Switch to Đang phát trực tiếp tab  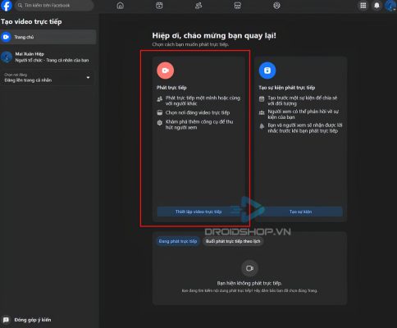click(178, 241)
